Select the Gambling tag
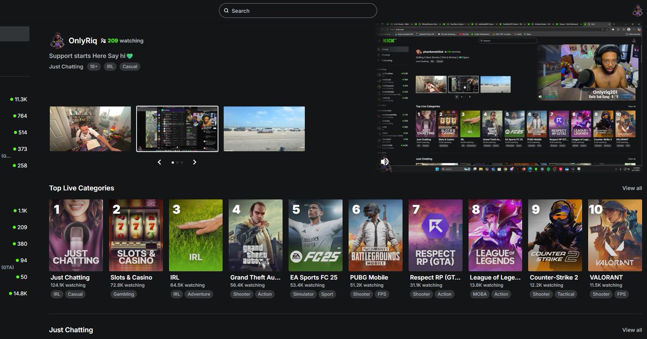The width and height of the screenshot is (647, 339). pos(124,294)
